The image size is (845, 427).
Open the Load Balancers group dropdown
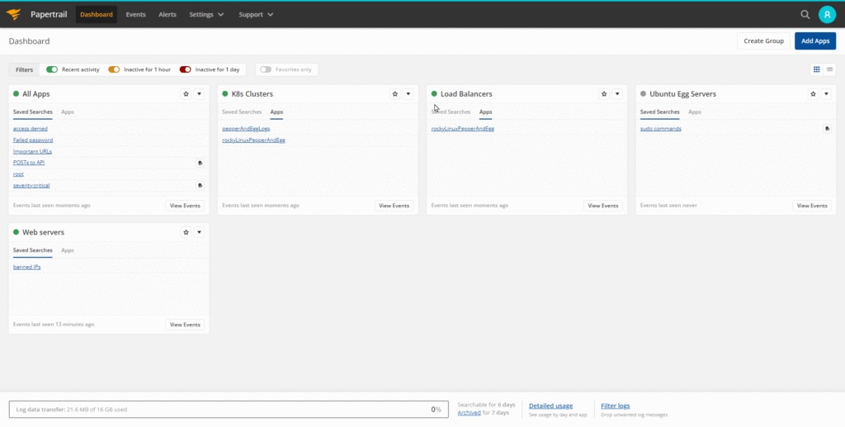coord(617,94)
